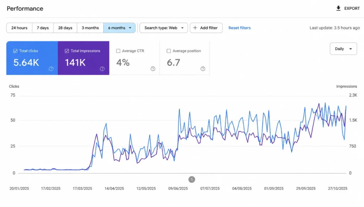
Task: Click the 141K total impressions value
Action: [75, 63]
